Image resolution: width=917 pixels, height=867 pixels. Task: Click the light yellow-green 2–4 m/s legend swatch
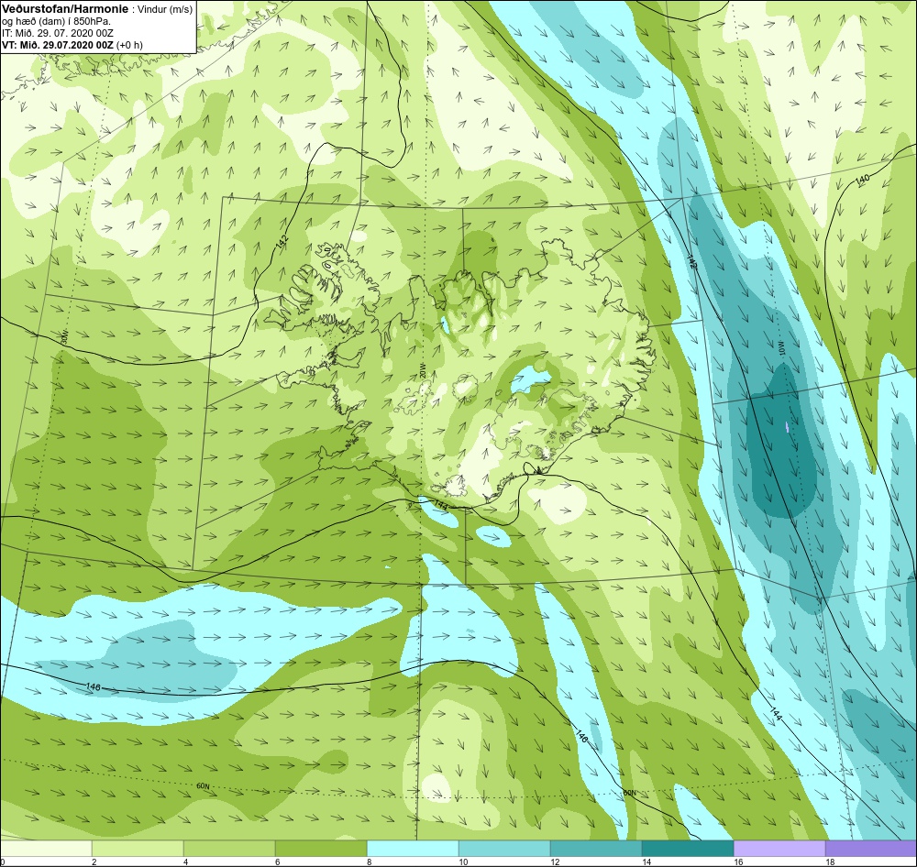pos(138,848)
